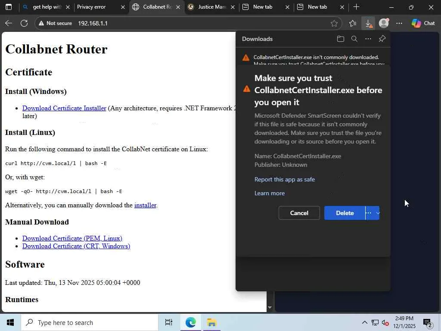Go back with the browser back arrow
This screenshot has width=441, height=331.
coord(9,23)
